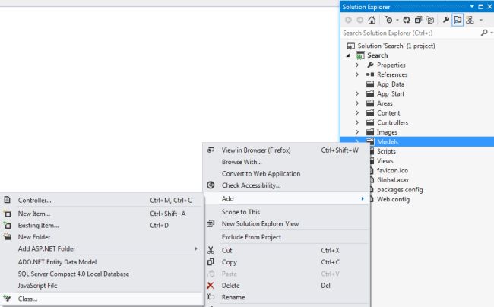Open Properties wrench icon in toolbar
Viewport: 494px width, 307px height.
(x=446, y=21)
